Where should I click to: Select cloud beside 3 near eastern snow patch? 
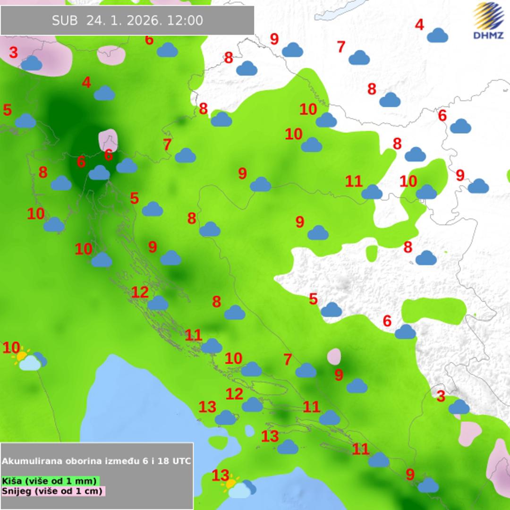pyautogui.click(x=459, y=407)
